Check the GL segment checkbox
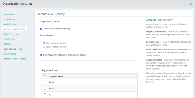The image size is (195, 98). [x=45, y=95]
